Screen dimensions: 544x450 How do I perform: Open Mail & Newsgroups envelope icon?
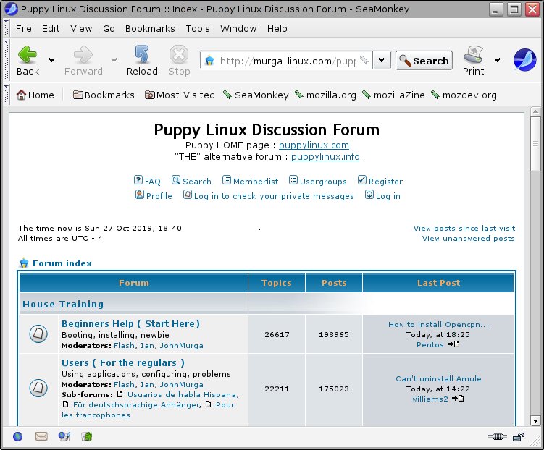tap(41, 436)
